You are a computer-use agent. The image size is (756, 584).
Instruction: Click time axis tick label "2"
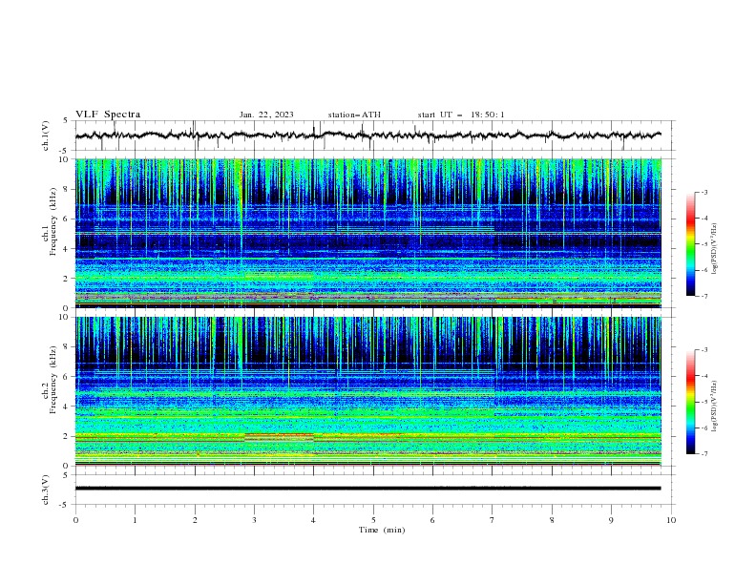pos(195,520)
